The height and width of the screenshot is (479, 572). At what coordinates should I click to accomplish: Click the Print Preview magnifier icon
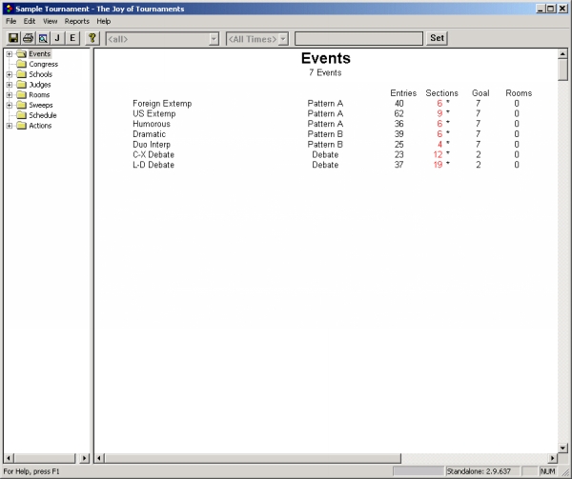click(43, 38)
